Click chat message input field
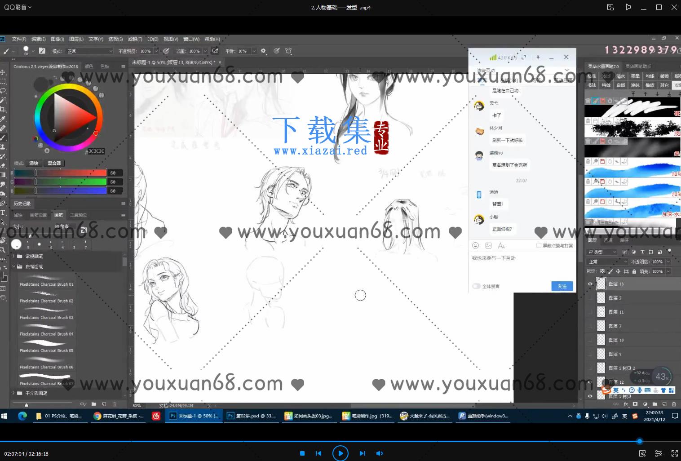 522,266
